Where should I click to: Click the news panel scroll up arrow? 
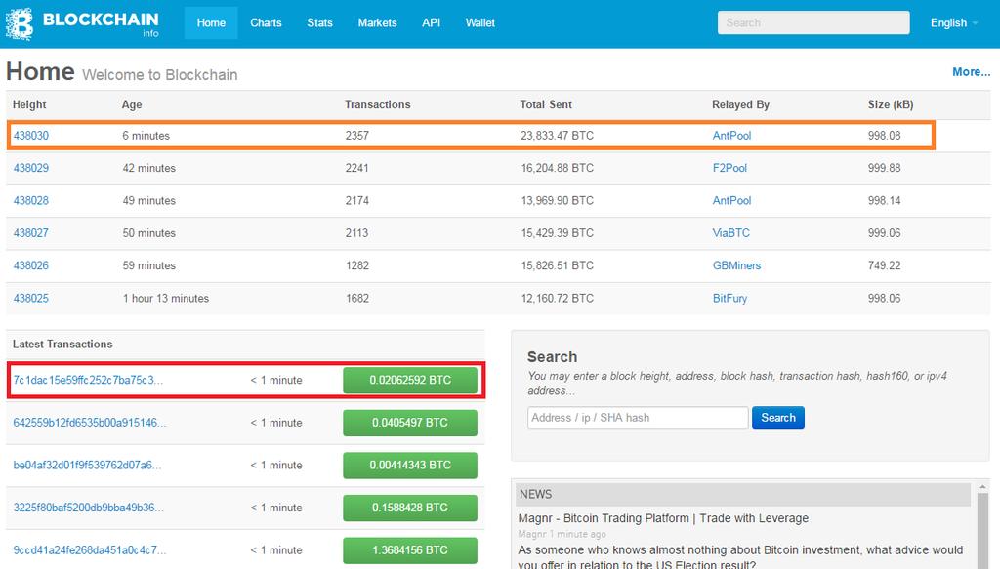[982, 487]
